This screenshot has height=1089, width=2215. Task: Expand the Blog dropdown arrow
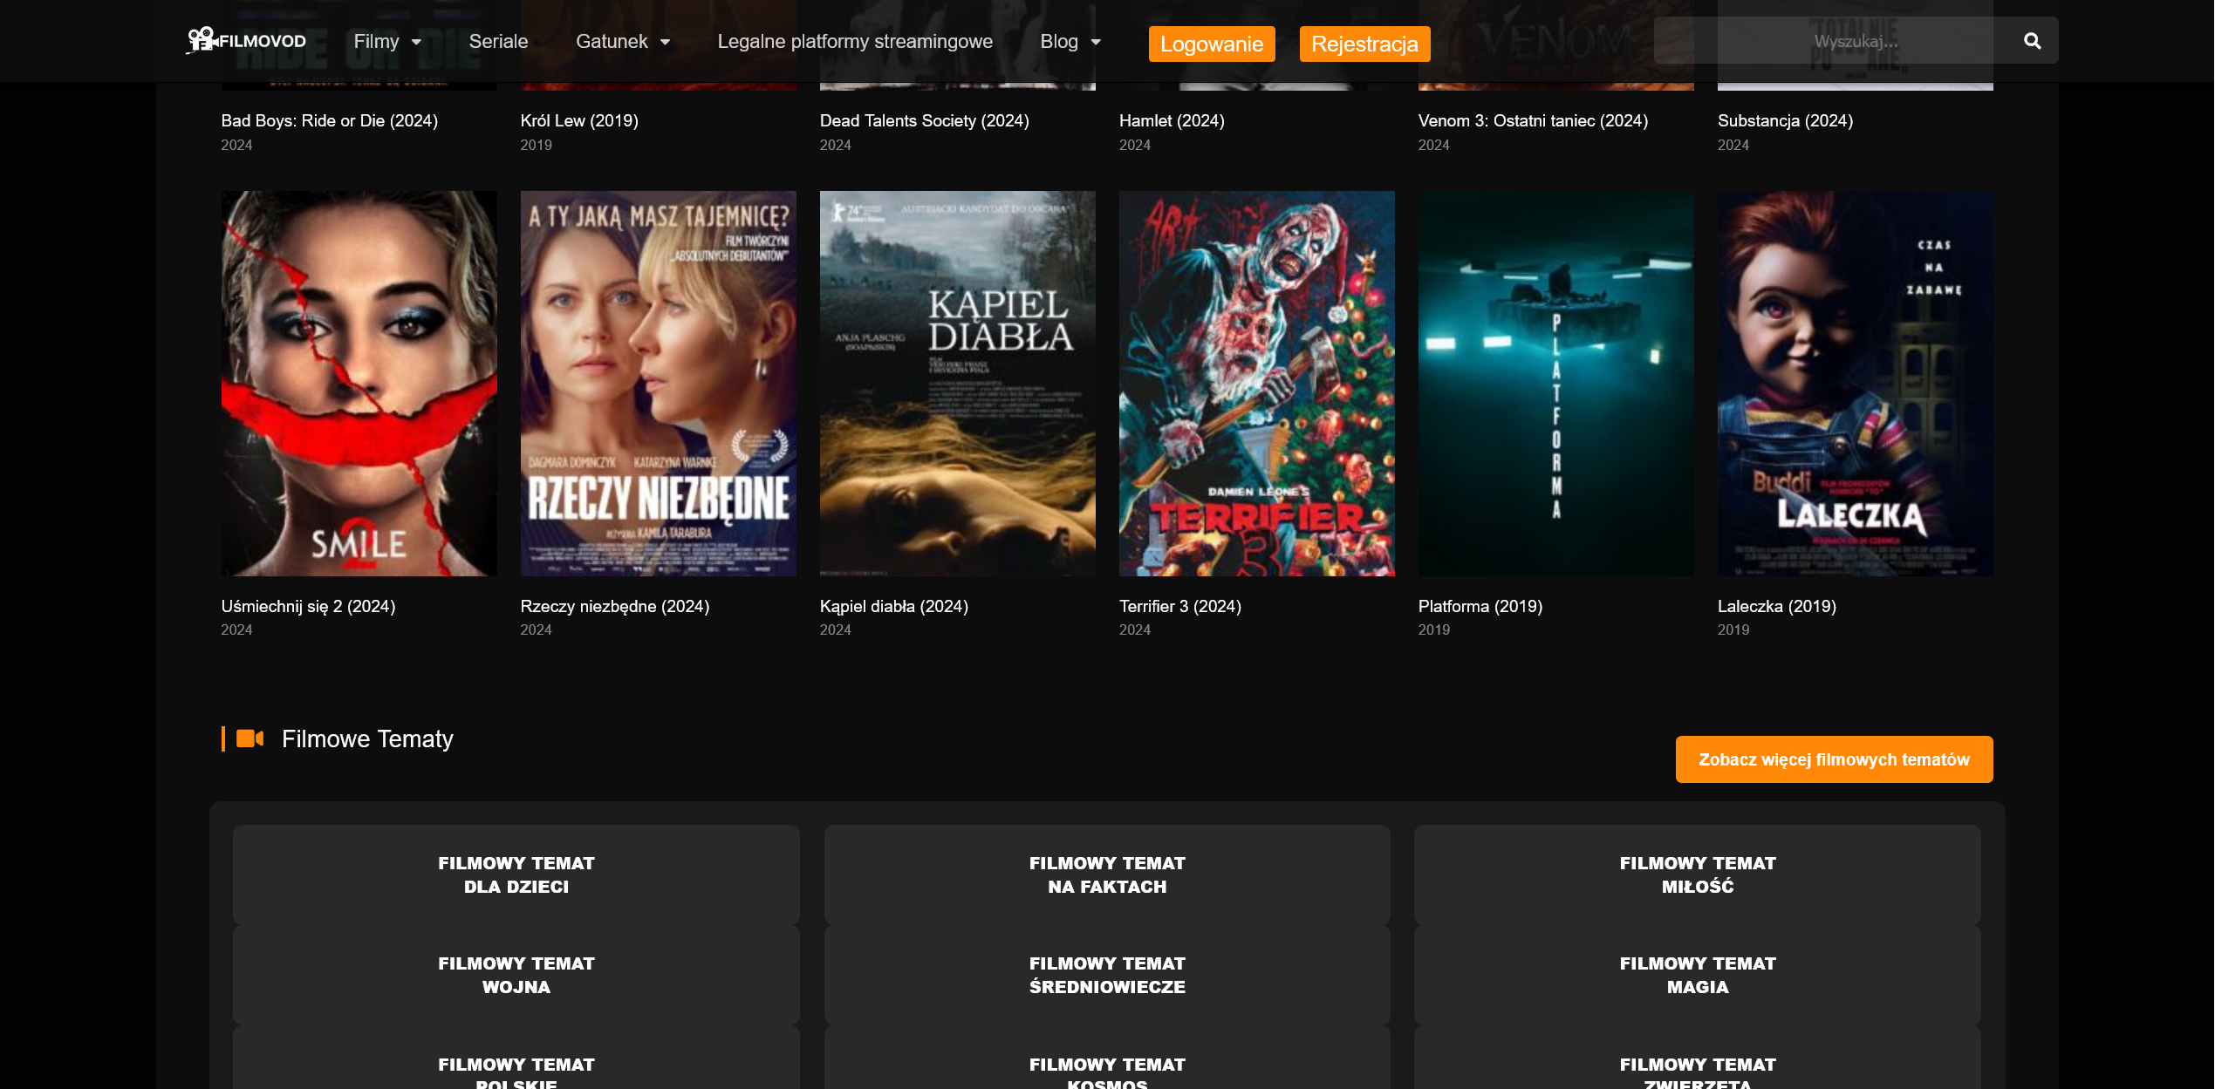1096,42
